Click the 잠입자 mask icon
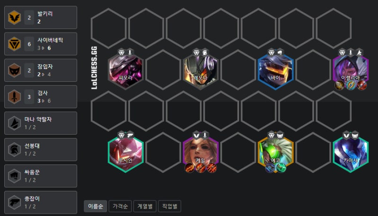Viewport: 378px width, 216px height. (14, 70)
